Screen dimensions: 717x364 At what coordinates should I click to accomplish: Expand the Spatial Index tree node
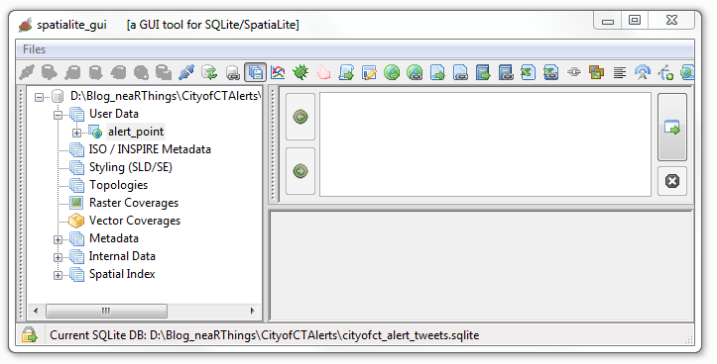coord(59,275)
